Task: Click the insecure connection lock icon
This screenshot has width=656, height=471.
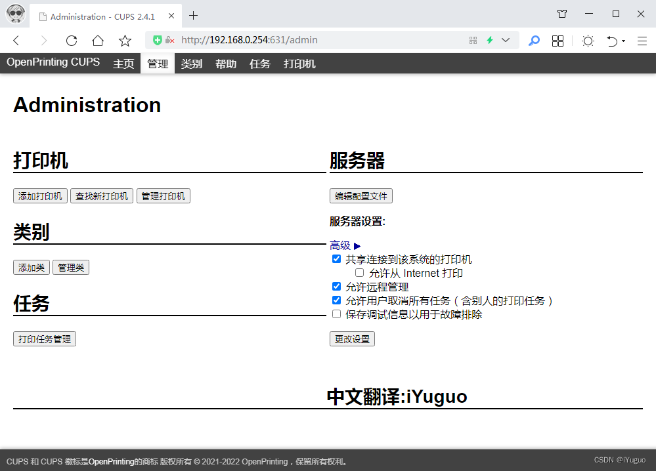Action: pos(169,40)
